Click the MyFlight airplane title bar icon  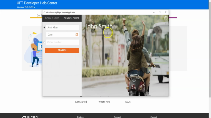[x=44, y=12]
